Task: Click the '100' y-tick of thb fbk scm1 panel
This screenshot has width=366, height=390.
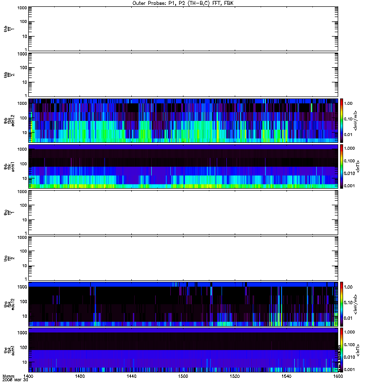Action: tap(23, 164)
